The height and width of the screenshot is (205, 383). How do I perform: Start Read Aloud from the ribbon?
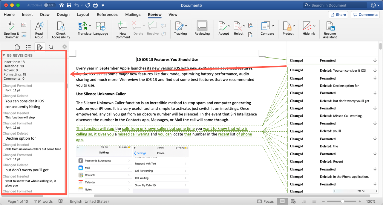[x=39, y=27]
